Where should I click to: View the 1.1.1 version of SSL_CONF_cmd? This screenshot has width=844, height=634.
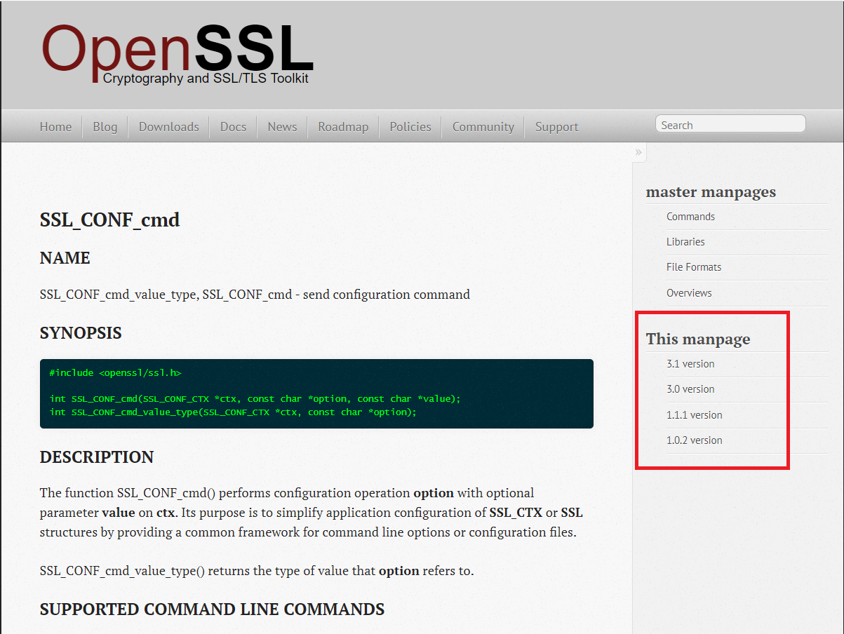pyautogui.click(x=695, y=414)
